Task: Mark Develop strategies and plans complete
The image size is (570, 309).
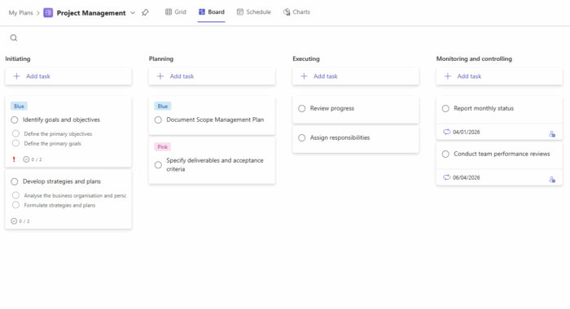Action: (x=14, y=181)
